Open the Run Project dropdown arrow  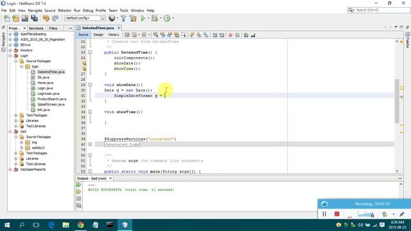tap(148, 19)
